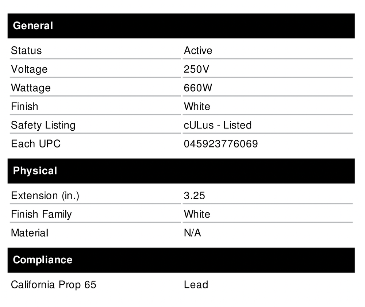Image resolution: width=365 pixels, height=307 pixels.
Task: Select the N/A material value
Action: click(192, 233)
